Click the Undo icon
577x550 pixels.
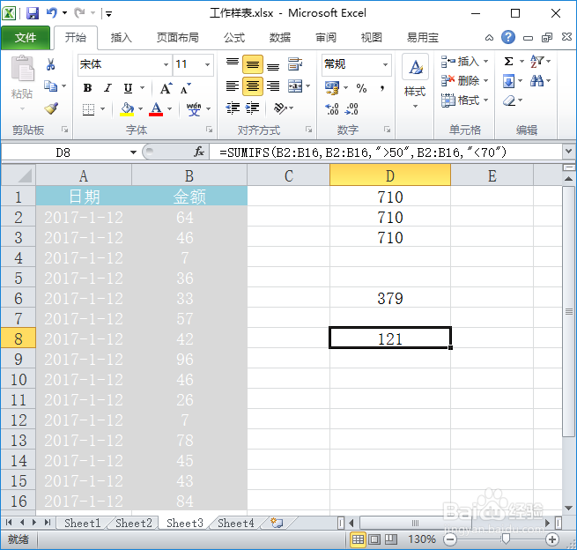click(x=51, y=13)
